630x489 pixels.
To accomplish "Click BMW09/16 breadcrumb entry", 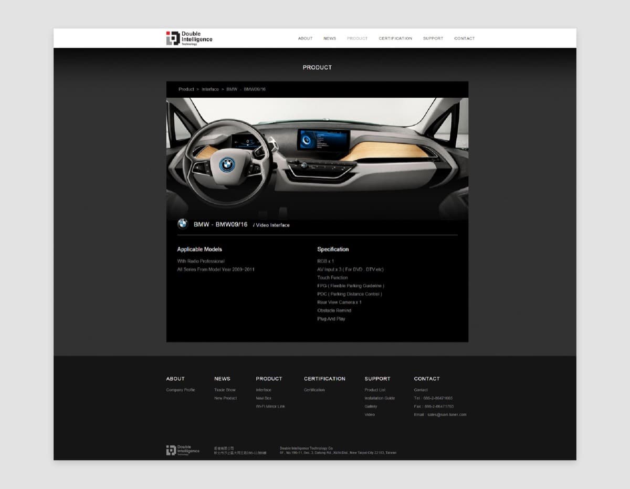I will pyautogui.click(x=255, y=89).
